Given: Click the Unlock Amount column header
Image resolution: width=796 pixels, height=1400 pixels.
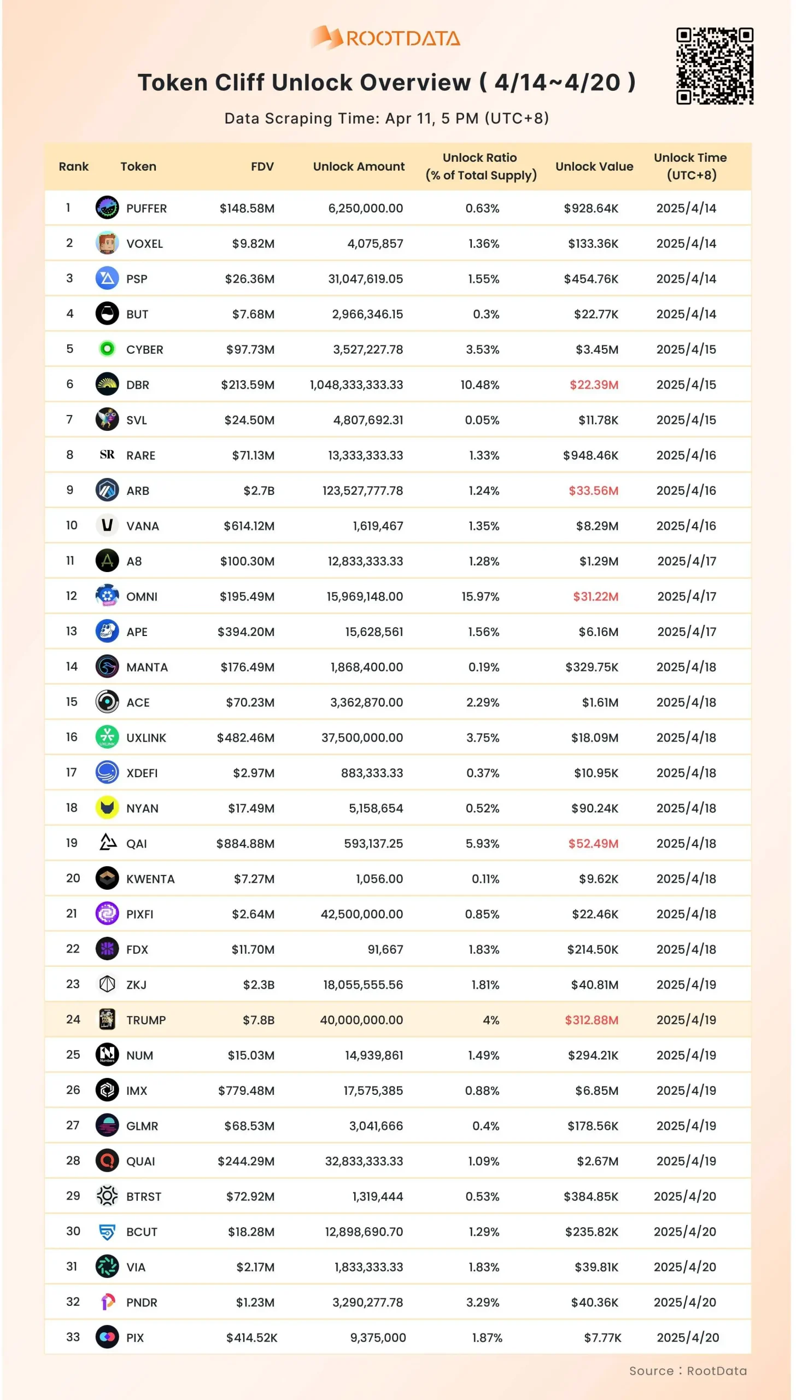Looking at the screenshot, I should point(359,166).
